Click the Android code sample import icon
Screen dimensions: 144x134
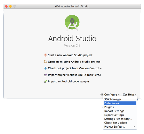(x=45, y=81)
